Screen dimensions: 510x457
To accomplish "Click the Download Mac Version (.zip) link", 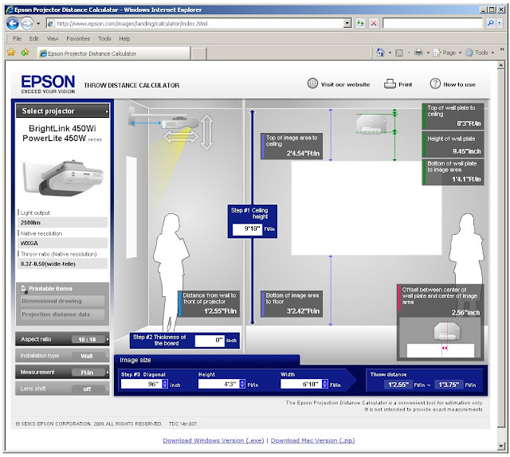I will pos(312,440).
